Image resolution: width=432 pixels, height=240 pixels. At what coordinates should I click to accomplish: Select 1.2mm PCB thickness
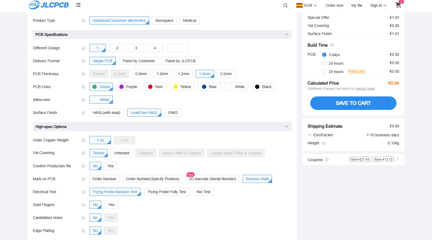coord(183,74)
